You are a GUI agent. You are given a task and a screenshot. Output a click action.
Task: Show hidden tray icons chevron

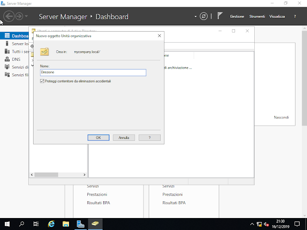(x=252, y=224)
